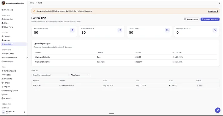The width and height of the screenshot is (223, 116).
Task: Go to Data Entry
Action: 14,79
